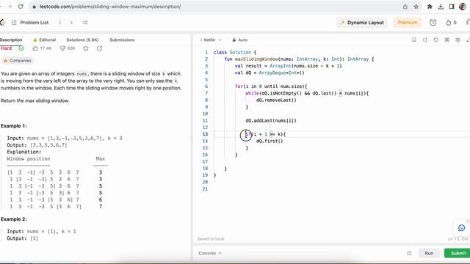Go to the next problem

tap(71, 23)
